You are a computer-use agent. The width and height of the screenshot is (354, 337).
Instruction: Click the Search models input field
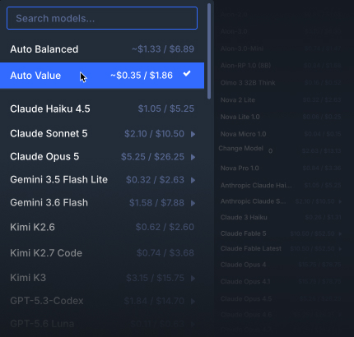[102, 18]
